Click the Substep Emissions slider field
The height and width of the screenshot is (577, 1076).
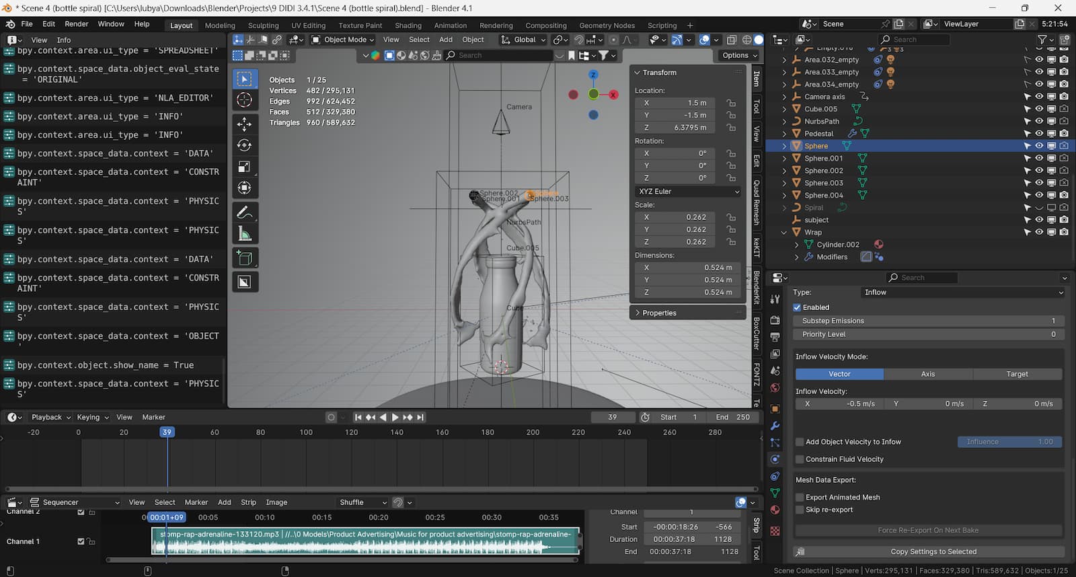click(928, 321)
